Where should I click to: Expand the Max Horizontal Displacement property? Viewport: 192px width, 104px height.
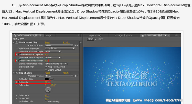click(x=17, y=55)
